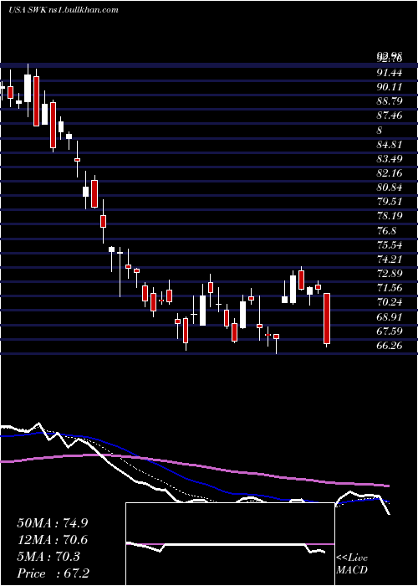Click the 'Price : 67.2' readout
The width and height of the screenshot is (418, 586).
(53, 573)
